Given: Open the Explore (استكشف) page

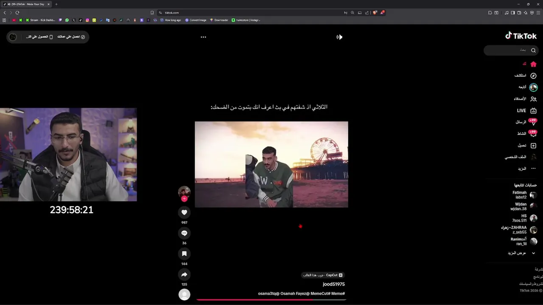Looking at the screenshot, I should 526,75.
